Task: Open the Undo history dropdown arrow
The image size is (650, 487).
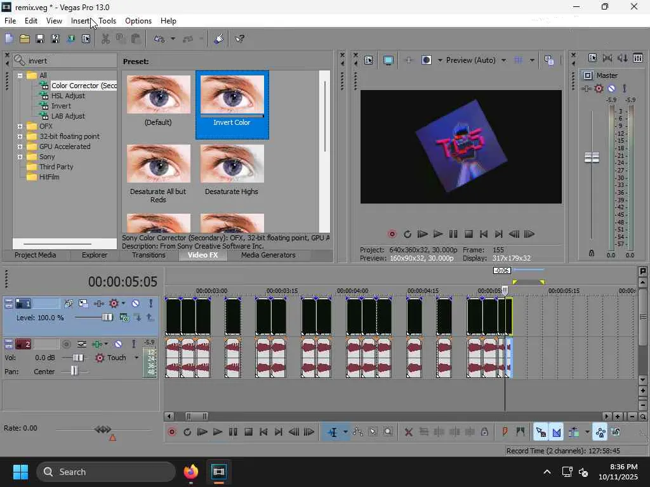Action: (x=173, y=39)
